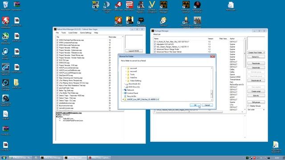The width and height of the screenshot is (285, 160).
Task: Expand the Video Editing folder node
Action: point(126,81)
